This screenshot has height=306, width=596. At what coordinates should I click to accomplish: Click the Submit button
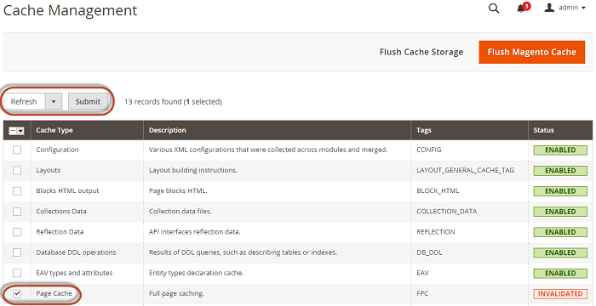(88, 102)
